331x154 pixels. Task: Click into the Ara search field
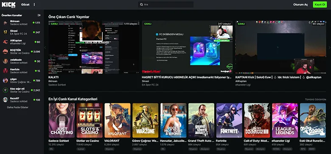tap(165, 5)
